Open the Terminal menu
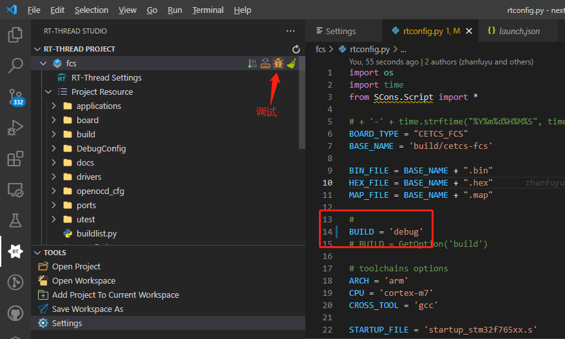This screenshot has height=339, width=565. click(208, 10)
